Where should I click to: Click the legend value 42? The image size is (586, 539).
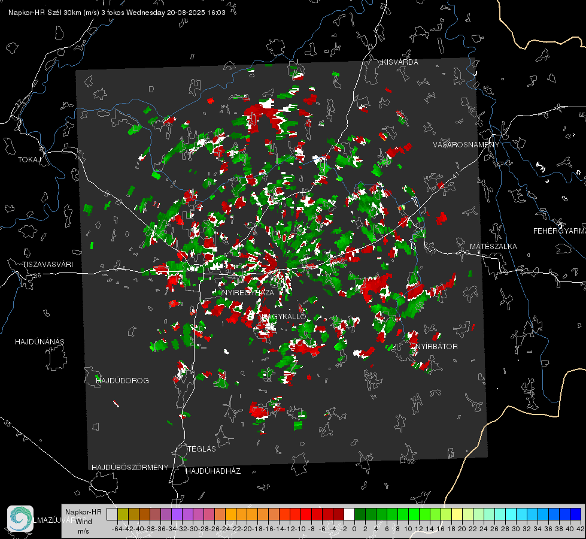581,529
